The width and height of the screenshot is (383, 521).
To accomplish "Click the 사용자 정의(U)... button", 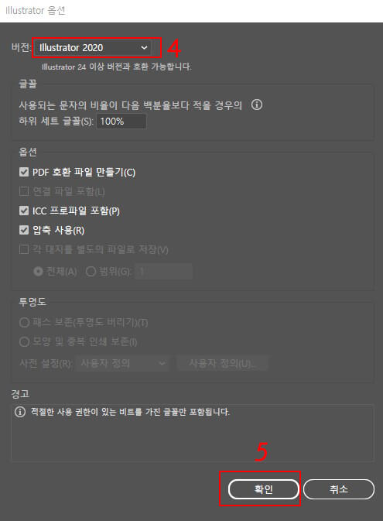I will (x=223, y=363).
